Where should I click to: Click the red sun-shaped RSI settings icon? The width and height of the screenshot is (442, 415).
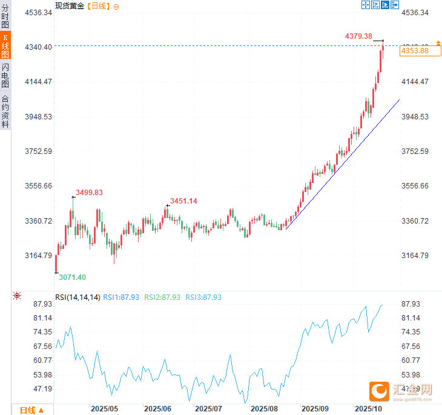[17, 296]
